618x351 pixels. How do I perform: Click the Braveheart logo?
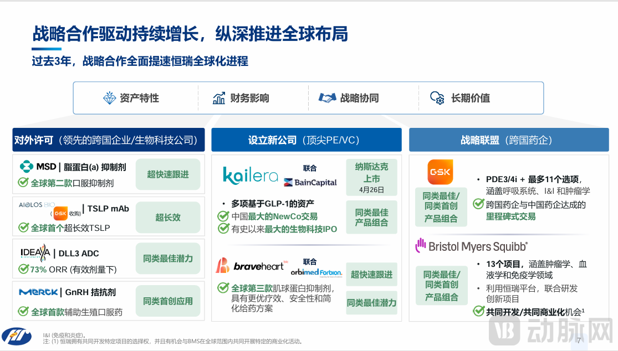coord(251,266)
